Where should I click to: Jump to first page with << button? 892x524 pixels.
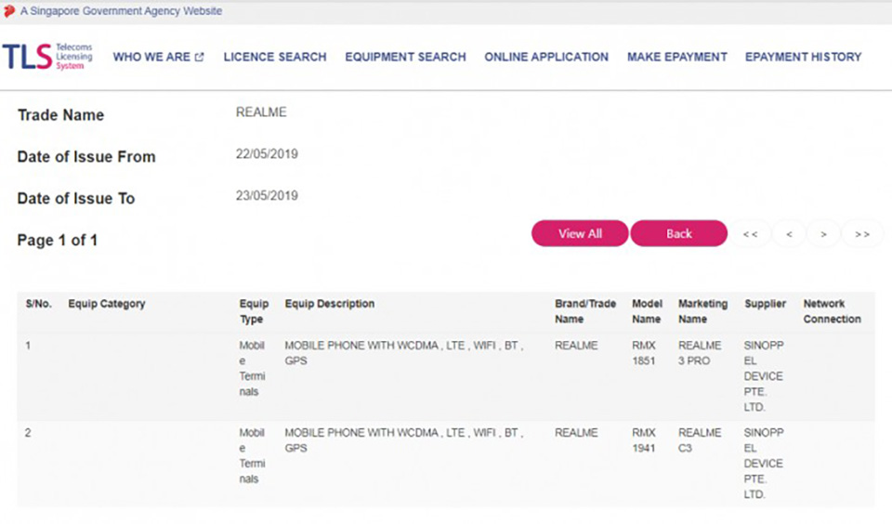click(751, 234)
